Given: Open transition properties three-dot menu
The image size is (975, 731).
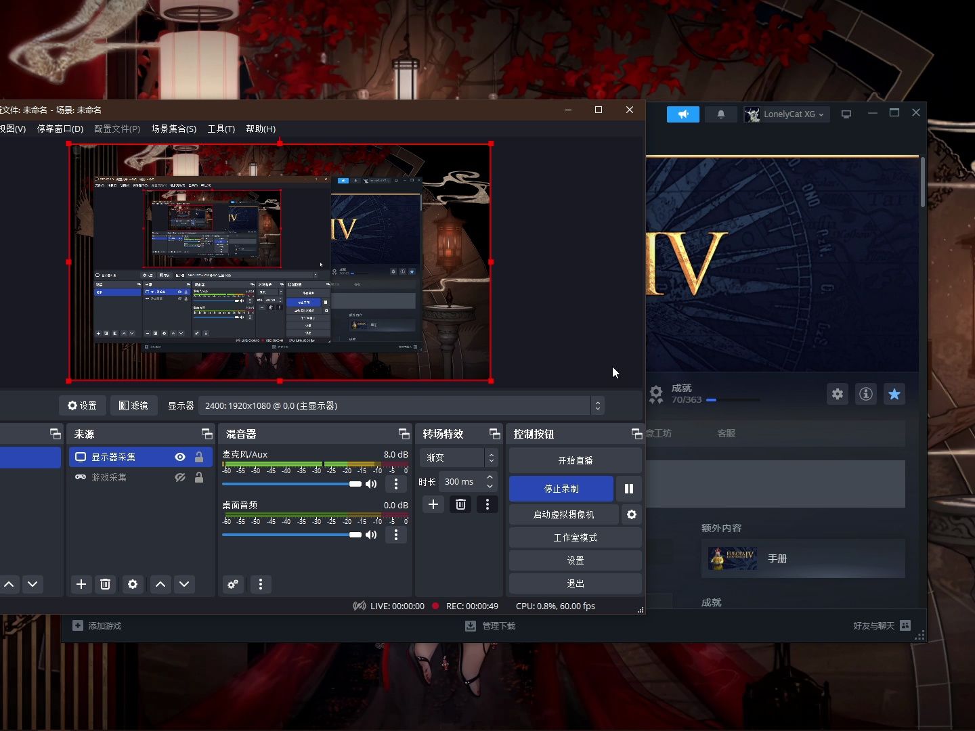Looking at the screenshot, I should 487,504.
